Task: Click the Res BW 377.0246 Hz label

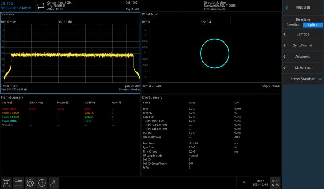Action: coord(14,90)
